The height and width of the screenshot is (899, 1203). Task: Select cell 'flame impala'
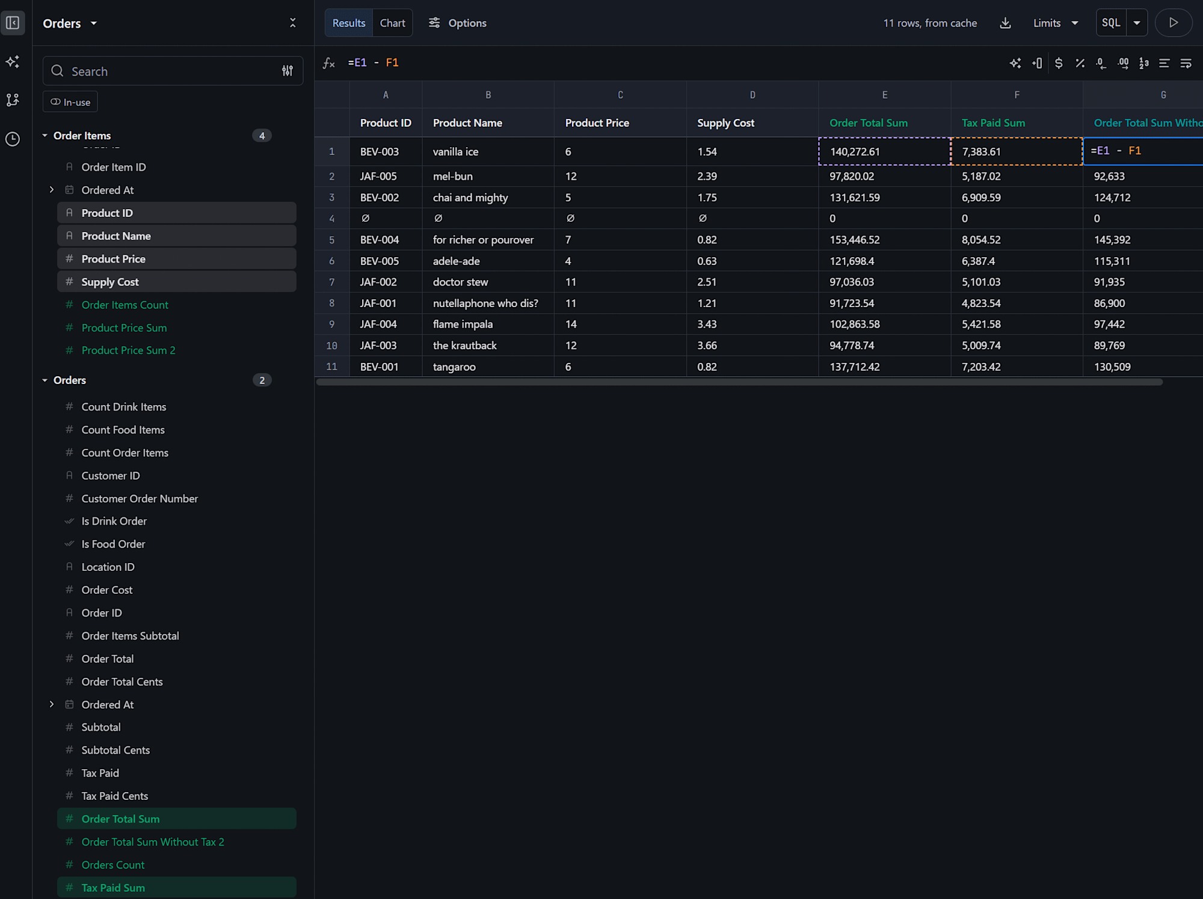(x=488, y=325)
